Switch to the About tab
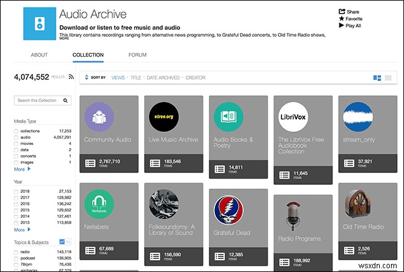This screenshot has width=404, height=272. 39,55
